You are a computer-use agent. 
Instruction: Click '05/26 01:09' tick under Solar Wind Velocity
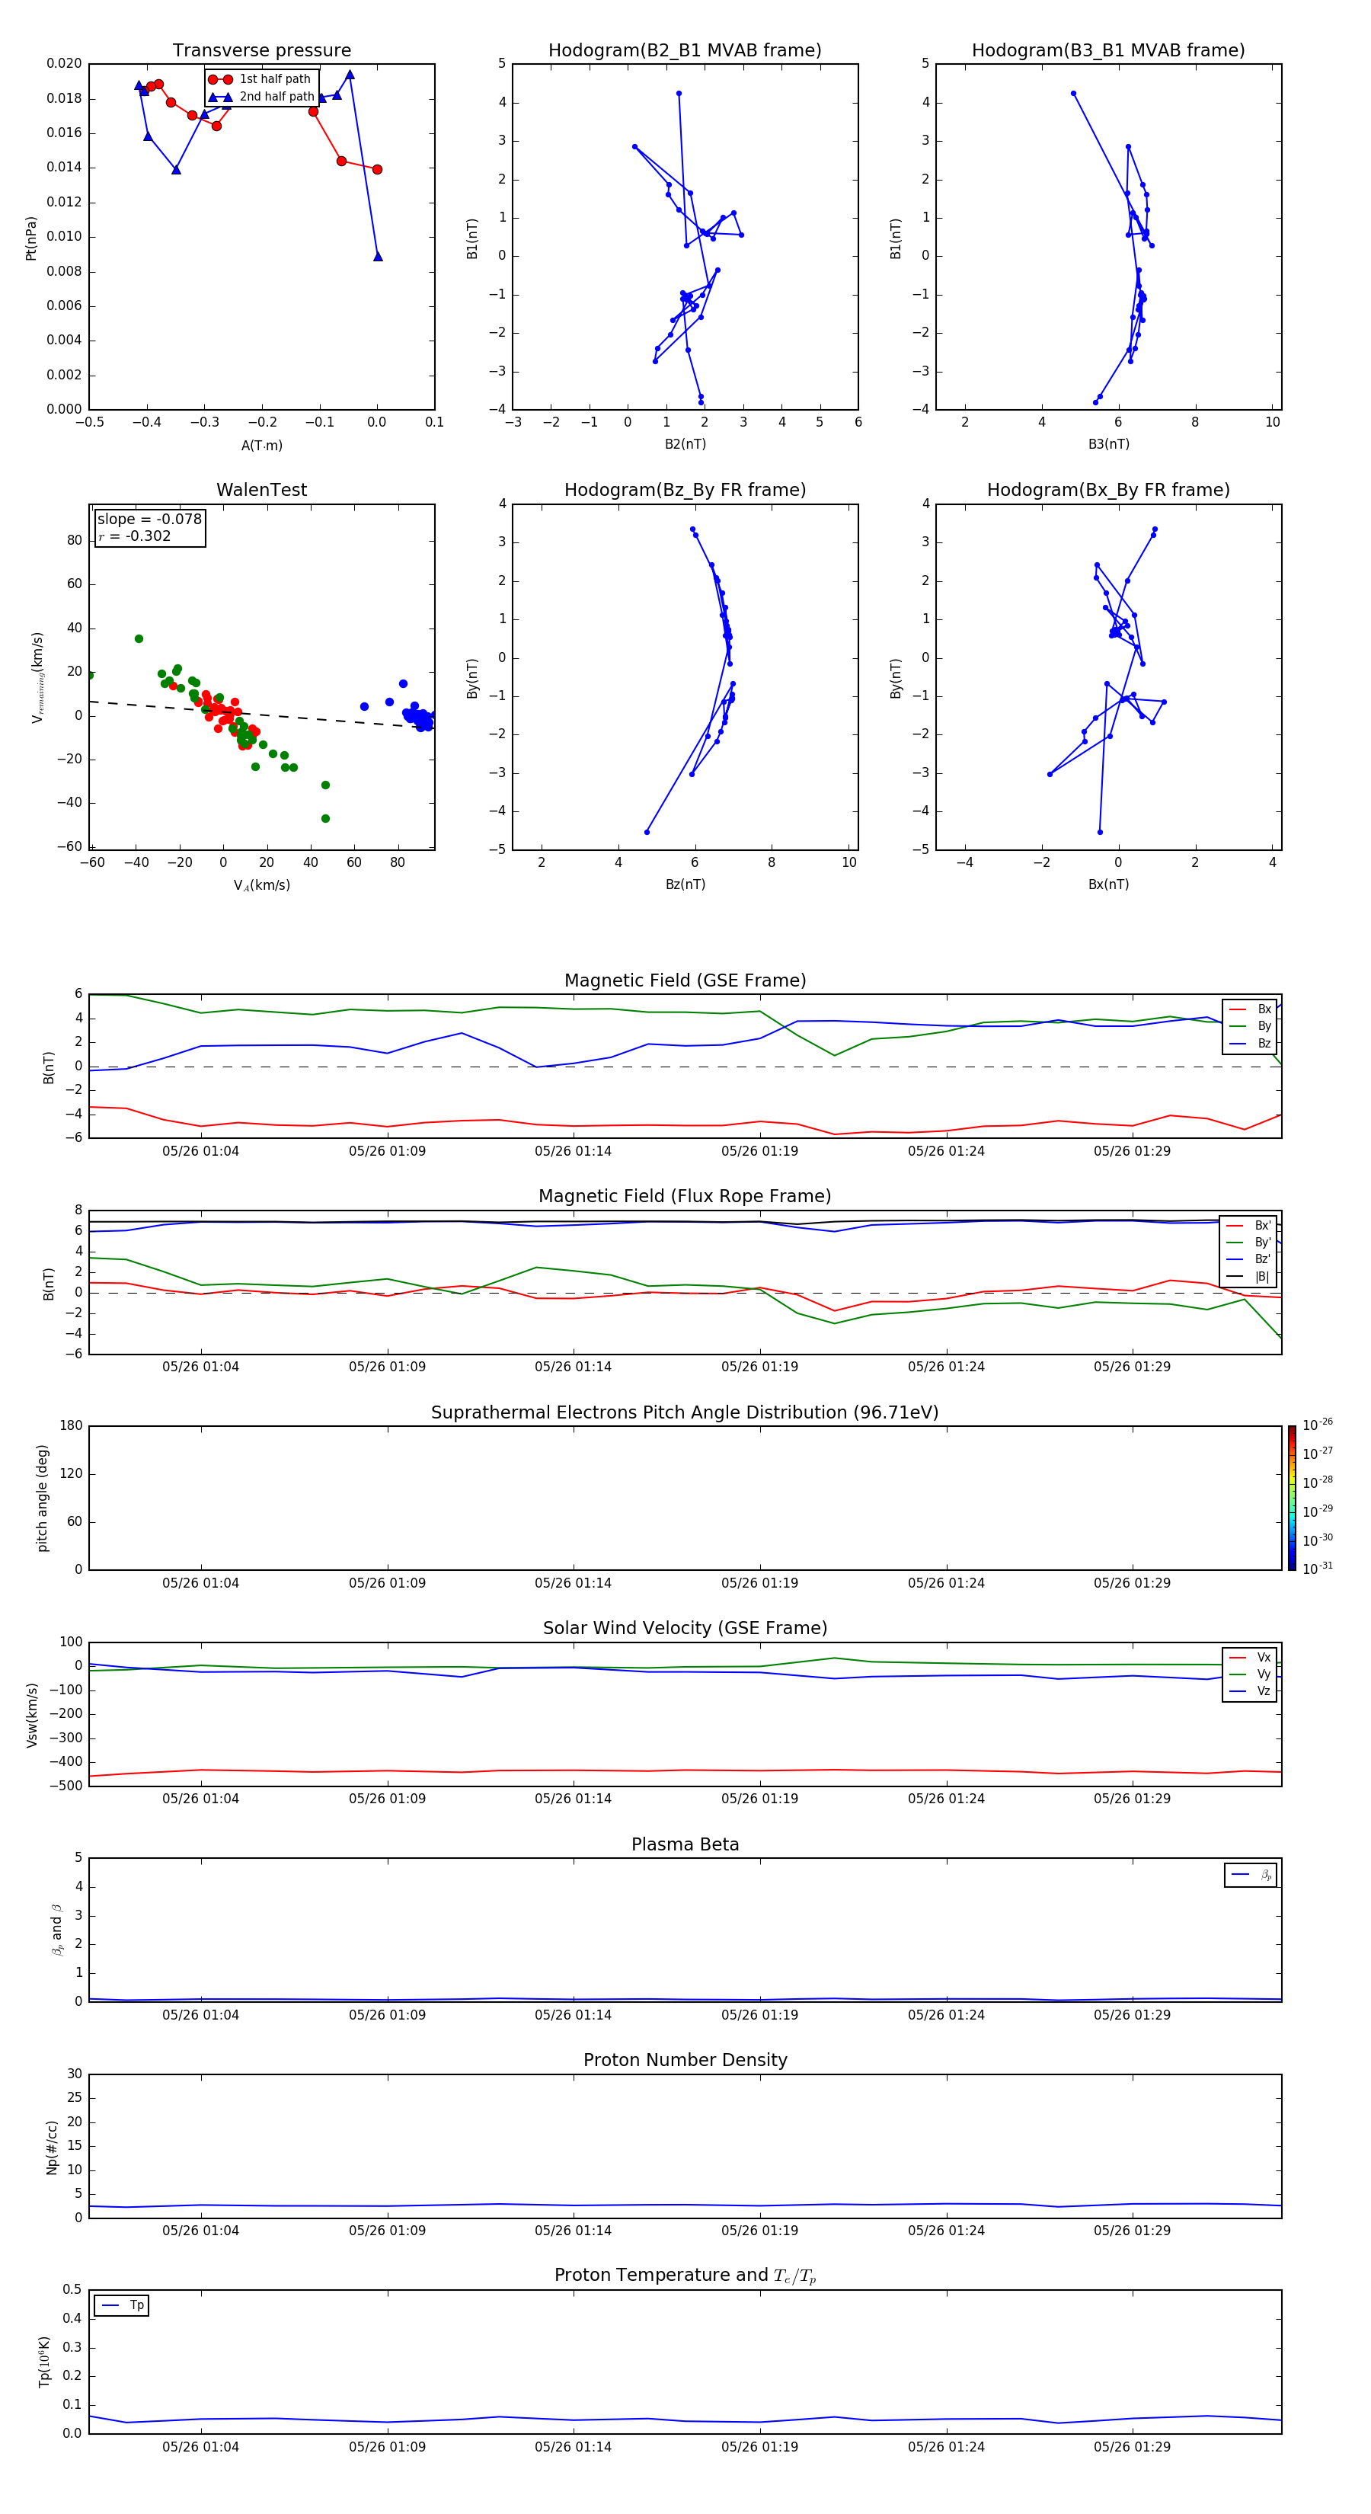click(x=388, y=1799)
